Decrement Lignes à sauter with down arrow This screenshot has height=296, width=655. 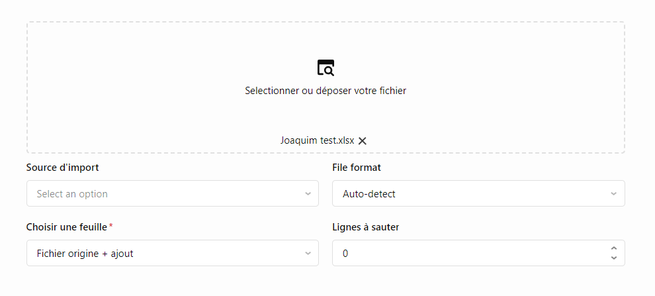point(614,258)
